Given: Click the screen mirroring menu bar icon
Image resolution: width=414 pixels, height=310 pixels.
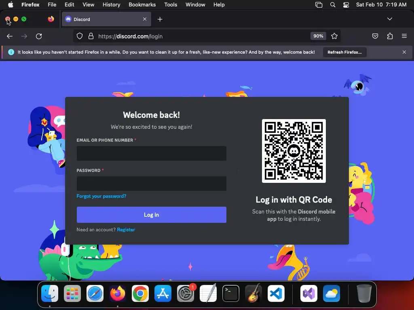Looking at the screenshot, I should pos(319,4).
